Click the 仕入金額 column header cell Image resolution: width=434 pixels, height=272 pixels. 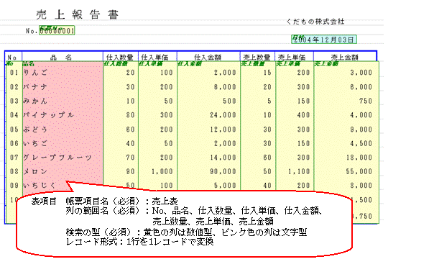(x=208, y=57)
